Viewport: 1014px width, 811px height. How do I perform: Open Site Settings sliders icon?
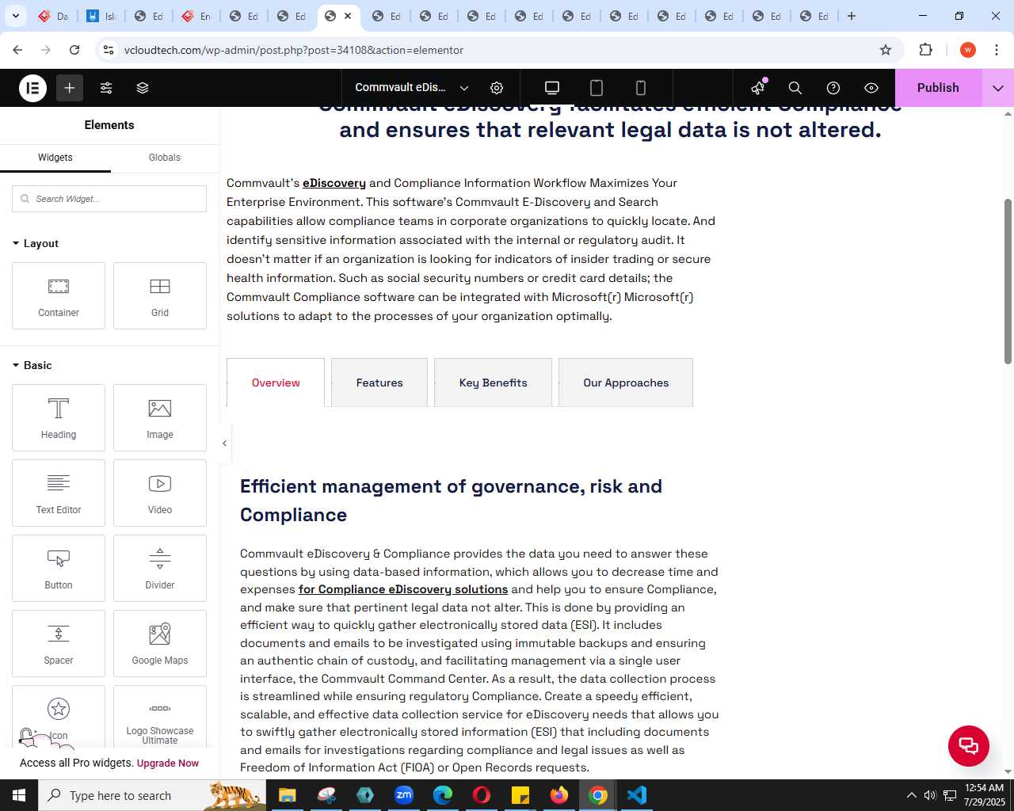[106, 88]
